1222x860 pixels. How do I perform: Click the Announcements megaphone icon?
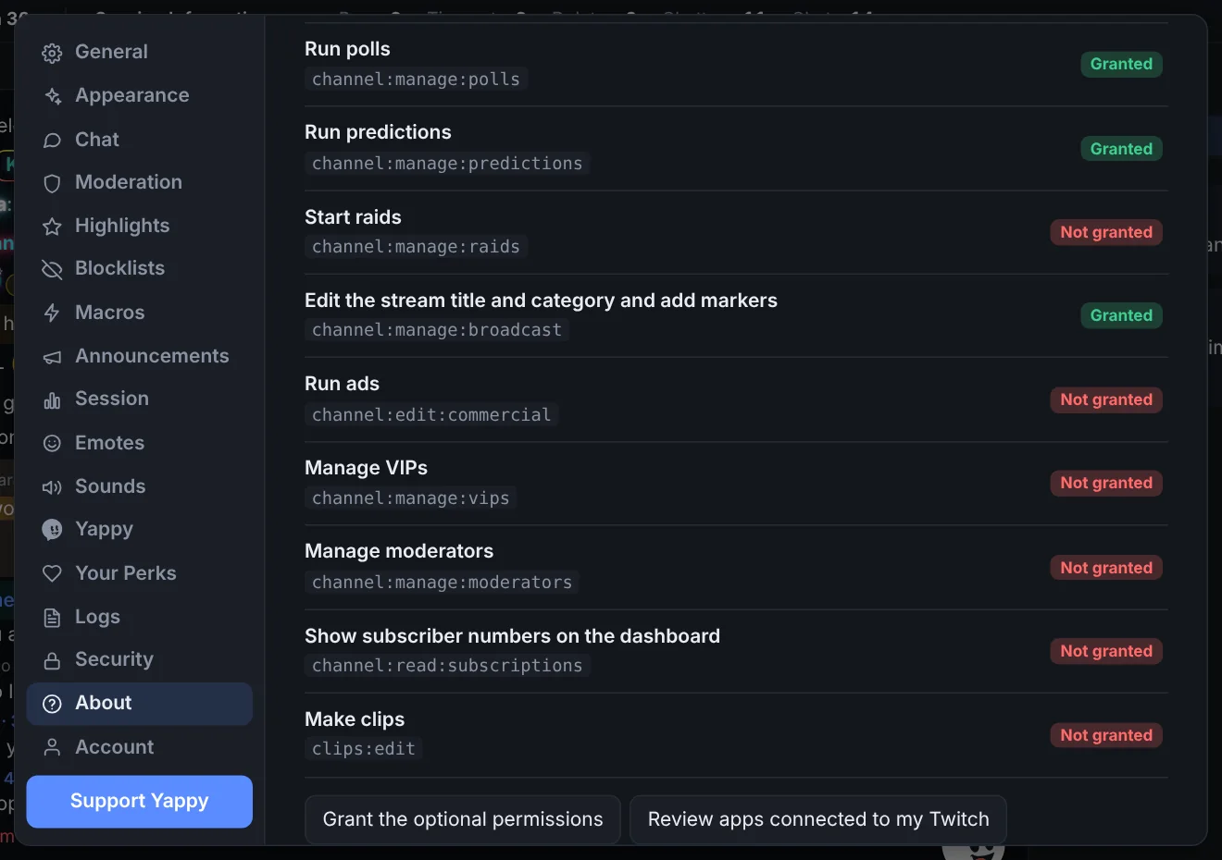click(53, 357)
